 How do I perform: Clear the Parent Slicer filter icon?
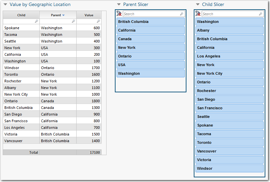(119, 14)
